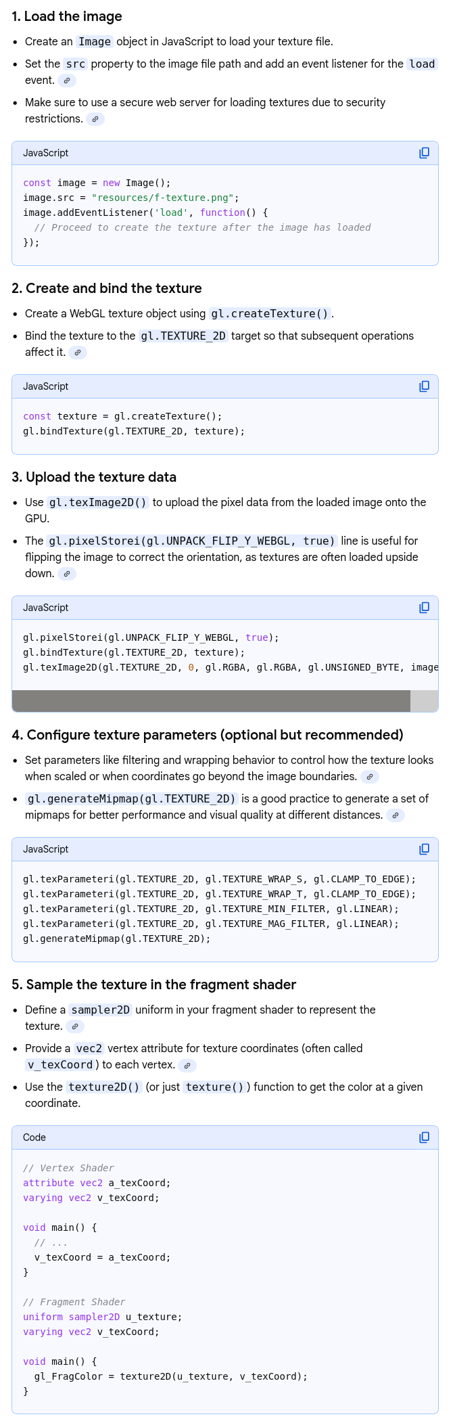Image resolution: width=453 pixels, height=1423 pixels.
Task: Open the source link after 'to each vertex.'
Action: 187,1065
